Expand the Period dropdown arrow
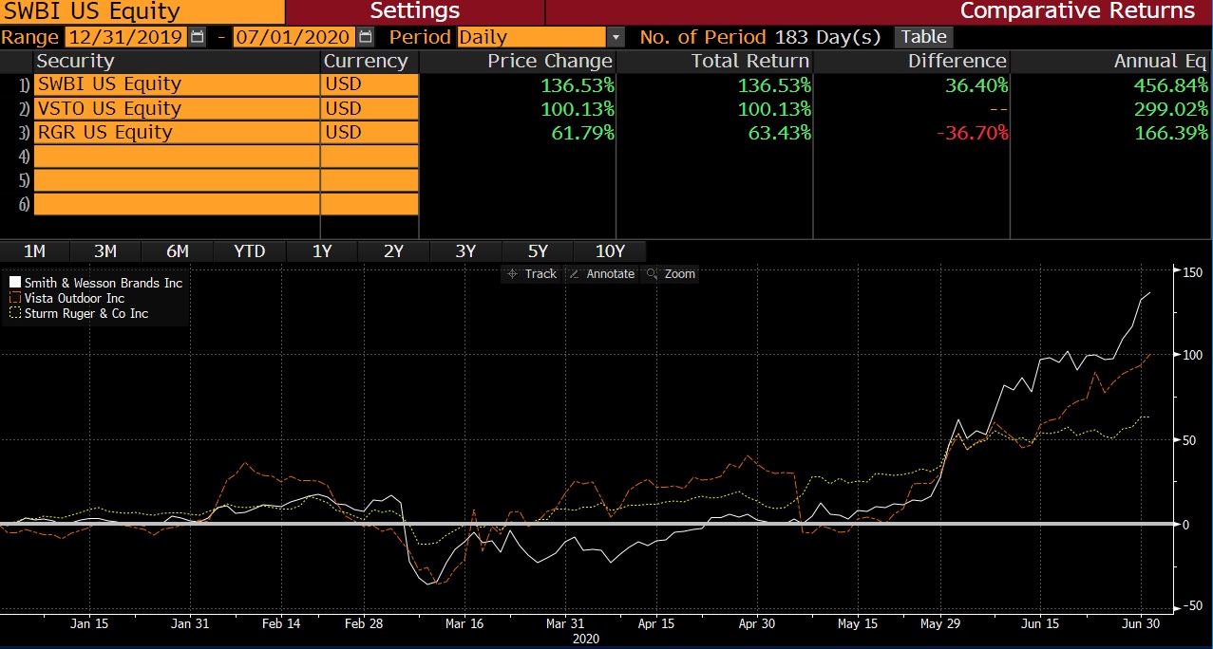 click(616, 38)
